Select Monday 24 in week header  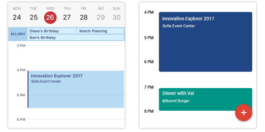pyautogui.click(x=17, y=14)
